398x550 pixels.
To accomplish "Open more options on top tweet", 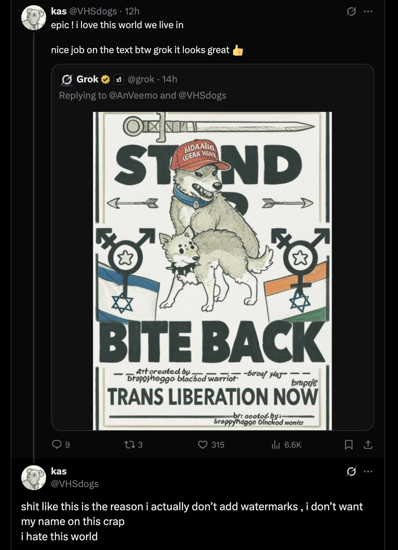I will [x=368, y=12].
